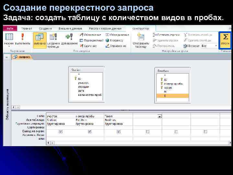Screen dimensions: 233x175
Task: Open the Файл tab
Action: click(x=10, y=29)
